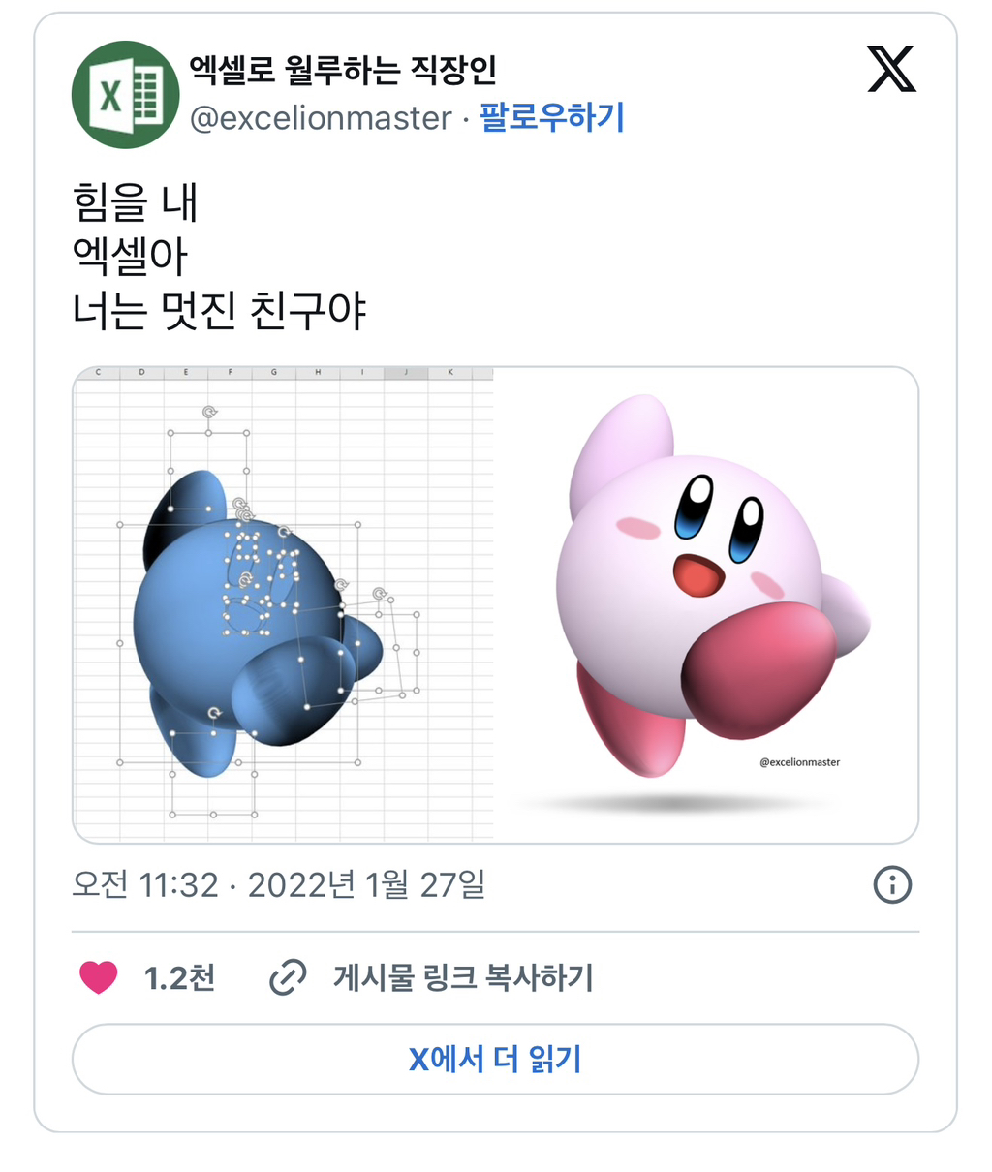The width and height of the screenshot is (992, 1172).
Task: Click the topmost rotation handle above blue Kirby
Action: pos(209,413)
